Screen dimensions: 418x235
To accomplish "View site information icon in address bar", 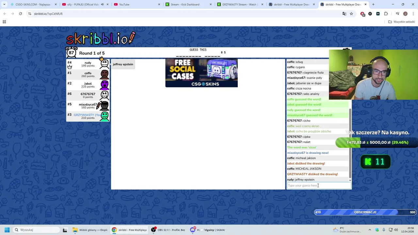I will [x=30, y=14].
